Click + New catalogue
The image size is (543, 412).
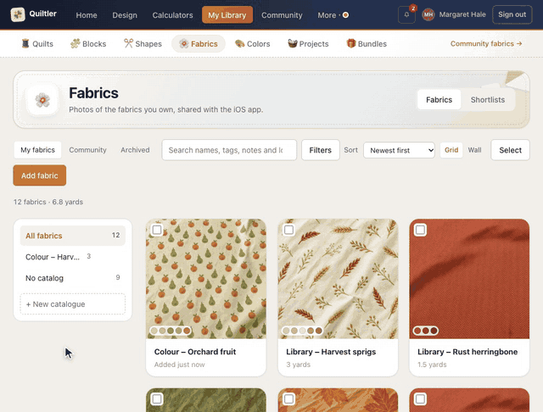click(73, 304)
